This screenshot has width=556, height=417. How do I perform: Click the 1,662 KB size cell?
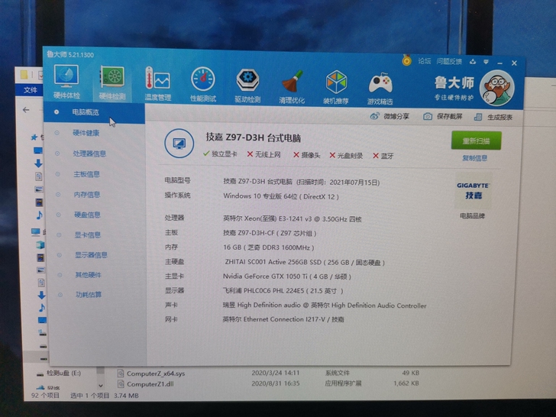point(406,383)
